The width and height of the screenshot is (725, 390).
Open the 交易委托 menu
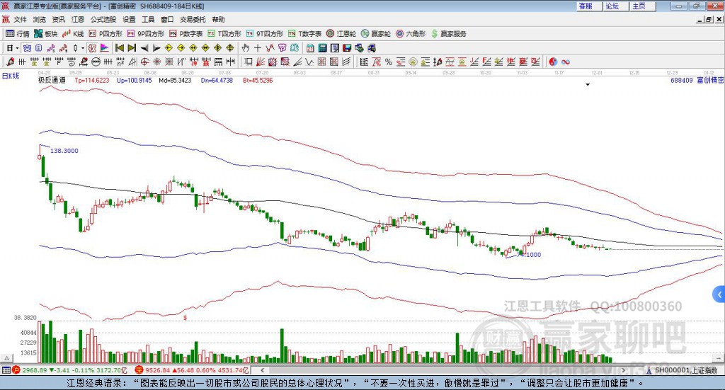[x=193, y=19]
